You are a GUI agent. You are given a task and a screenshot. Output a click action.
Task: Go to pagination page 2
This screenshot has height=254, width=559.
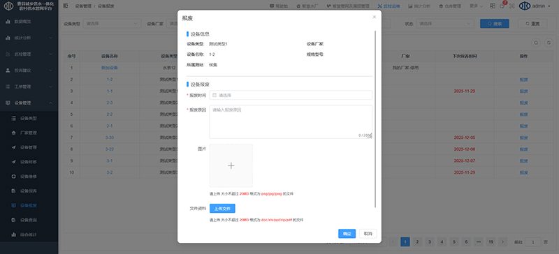click(x=417, y=242)
